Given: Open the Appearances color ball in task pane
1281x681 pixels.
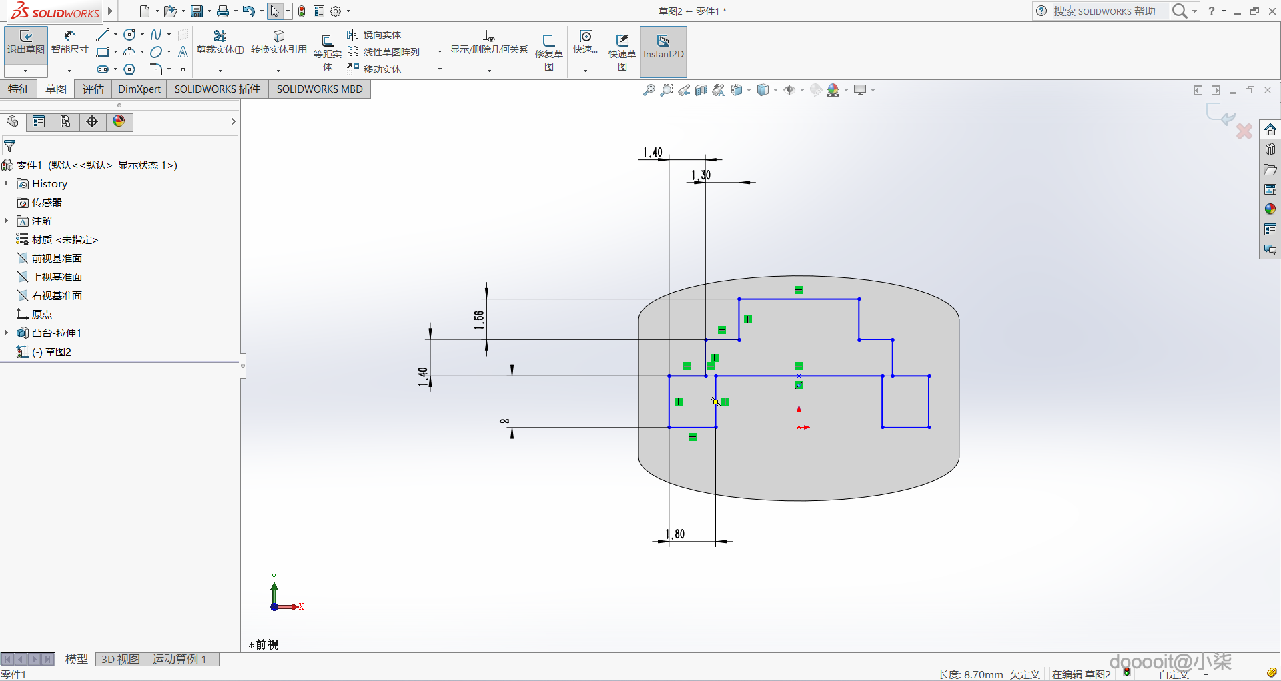Looking at the screenshot, I should [x=1270, y=209].
